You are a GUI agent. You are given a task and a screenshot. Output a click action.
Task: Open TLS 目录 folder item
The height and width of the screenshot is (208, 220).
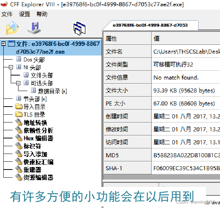pyautogui.click(x=34, y=115)
